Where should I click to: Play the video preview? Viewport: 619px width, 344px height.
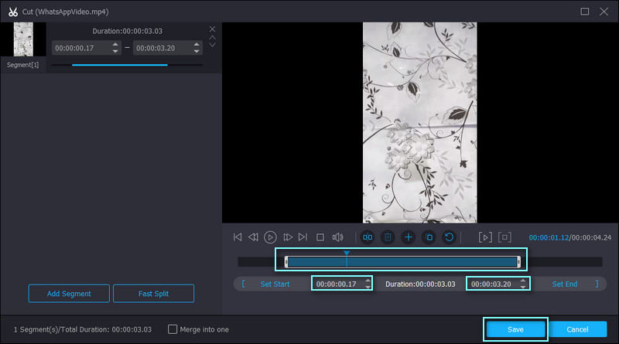(x=270, y=237)
